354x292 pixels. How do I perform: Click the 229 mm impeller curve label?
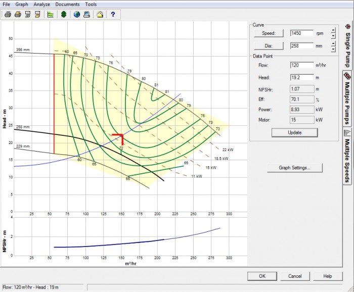[x=23, y=147]
